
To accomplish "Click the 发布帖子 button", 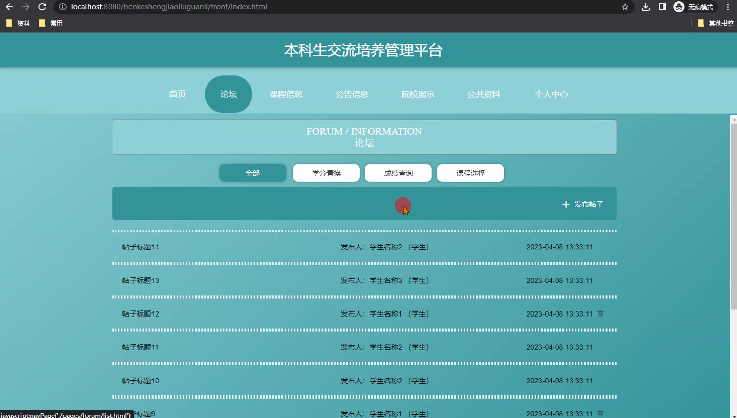I will pyautogui.click(x=583, y=204).
